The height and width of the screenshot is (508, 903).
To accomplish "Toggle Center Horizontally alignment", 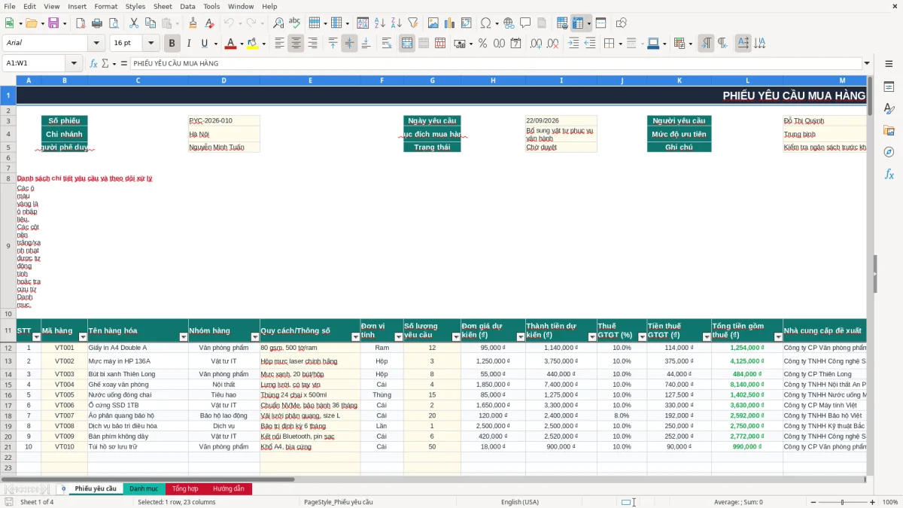I will [296, 44].
